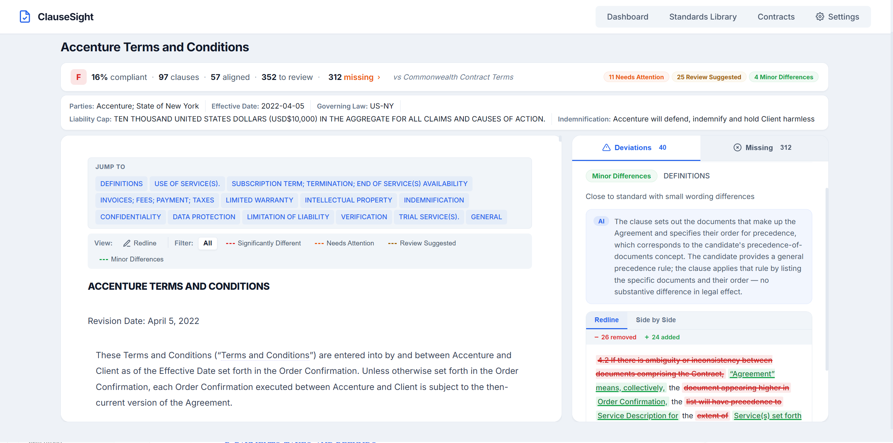This screenshot has height=443, width=893.
Task: Click the Governing Law US-NY value
Action: point(382,106)
